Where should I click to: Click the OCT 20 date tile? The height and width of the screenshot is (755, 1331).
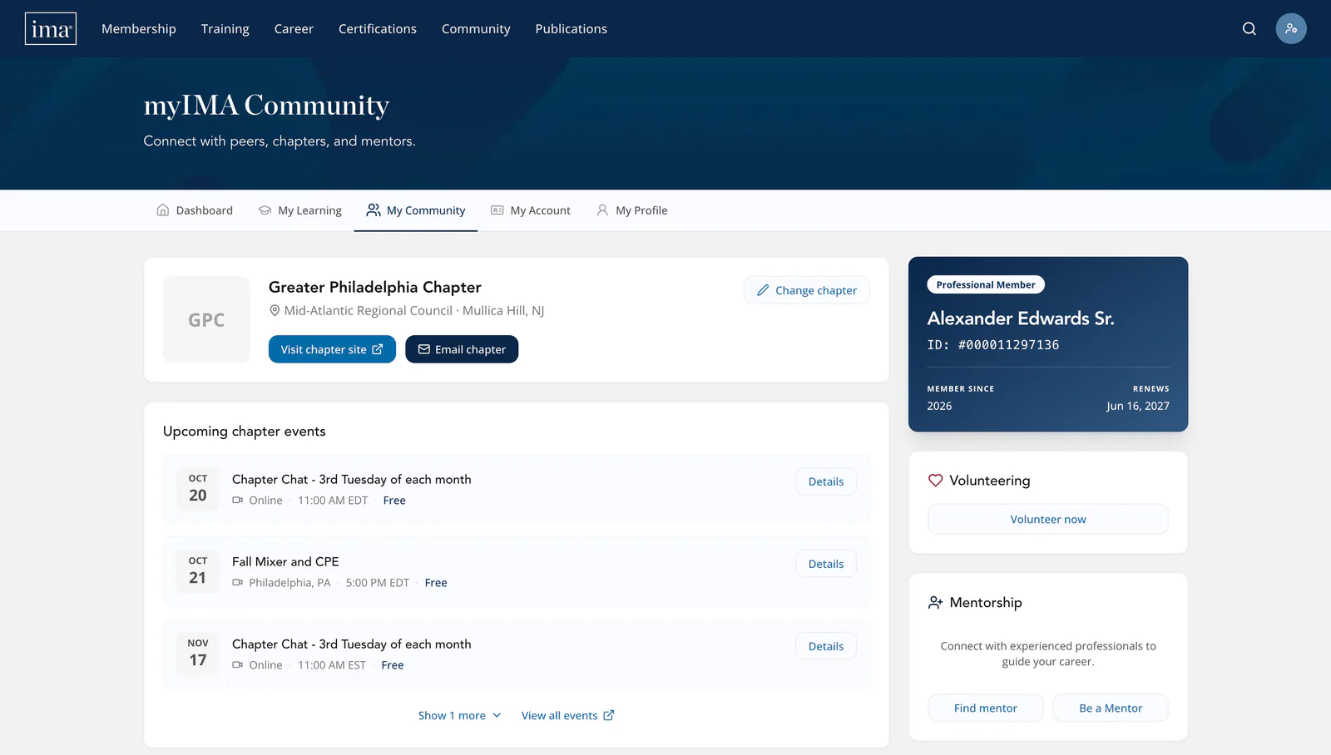click(198, 489)
